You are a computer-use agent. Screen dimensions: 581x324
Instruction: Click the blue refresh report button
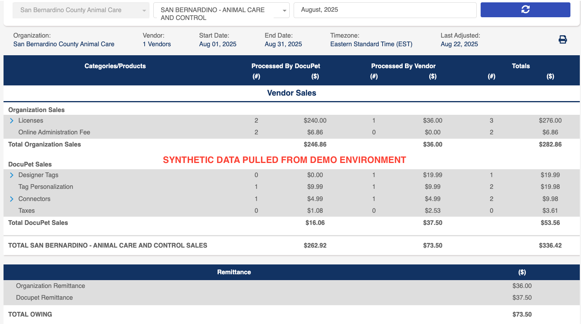tap(525, 10)
